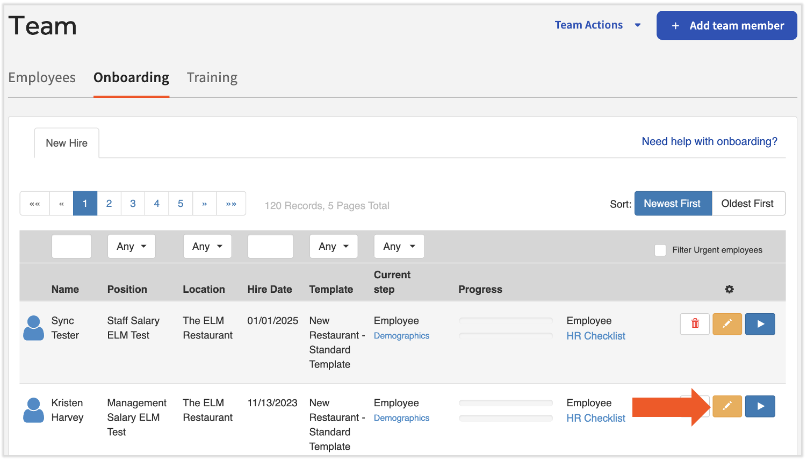
Task: Open the Need help with onboarding link
Action: [x=709, y=141]
